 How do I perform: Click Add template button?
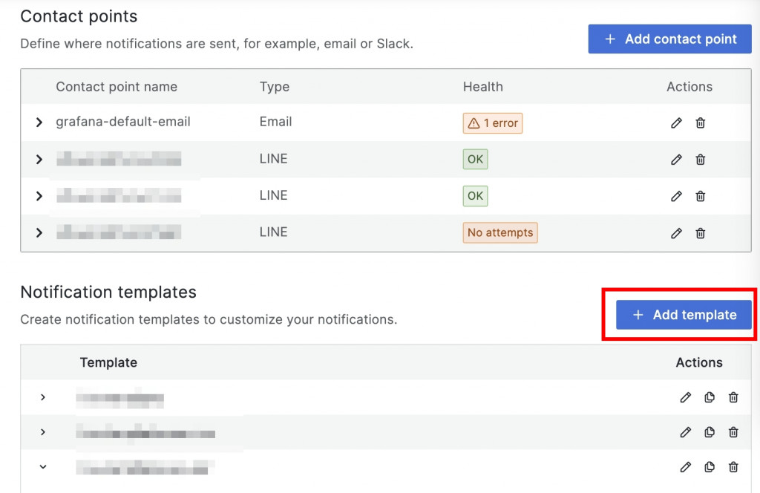pos(684,315)
